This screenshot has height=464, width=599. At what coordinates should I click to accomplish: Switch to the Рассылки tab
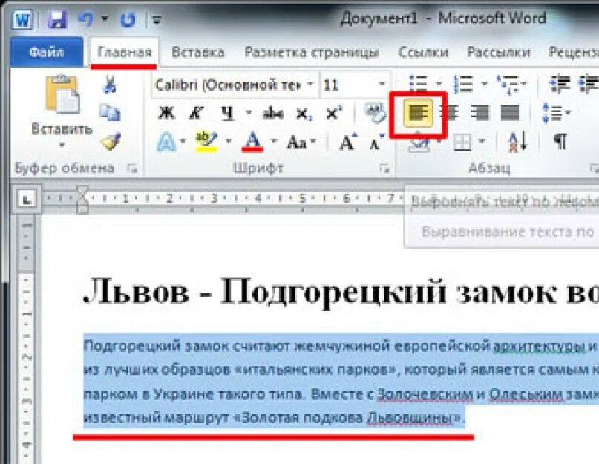click(x=499, y=53)
